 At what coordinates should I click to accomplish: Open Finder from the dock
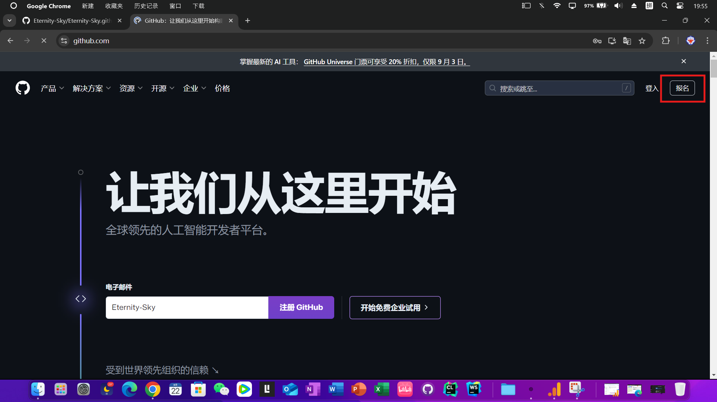click(x=38, y=390)
